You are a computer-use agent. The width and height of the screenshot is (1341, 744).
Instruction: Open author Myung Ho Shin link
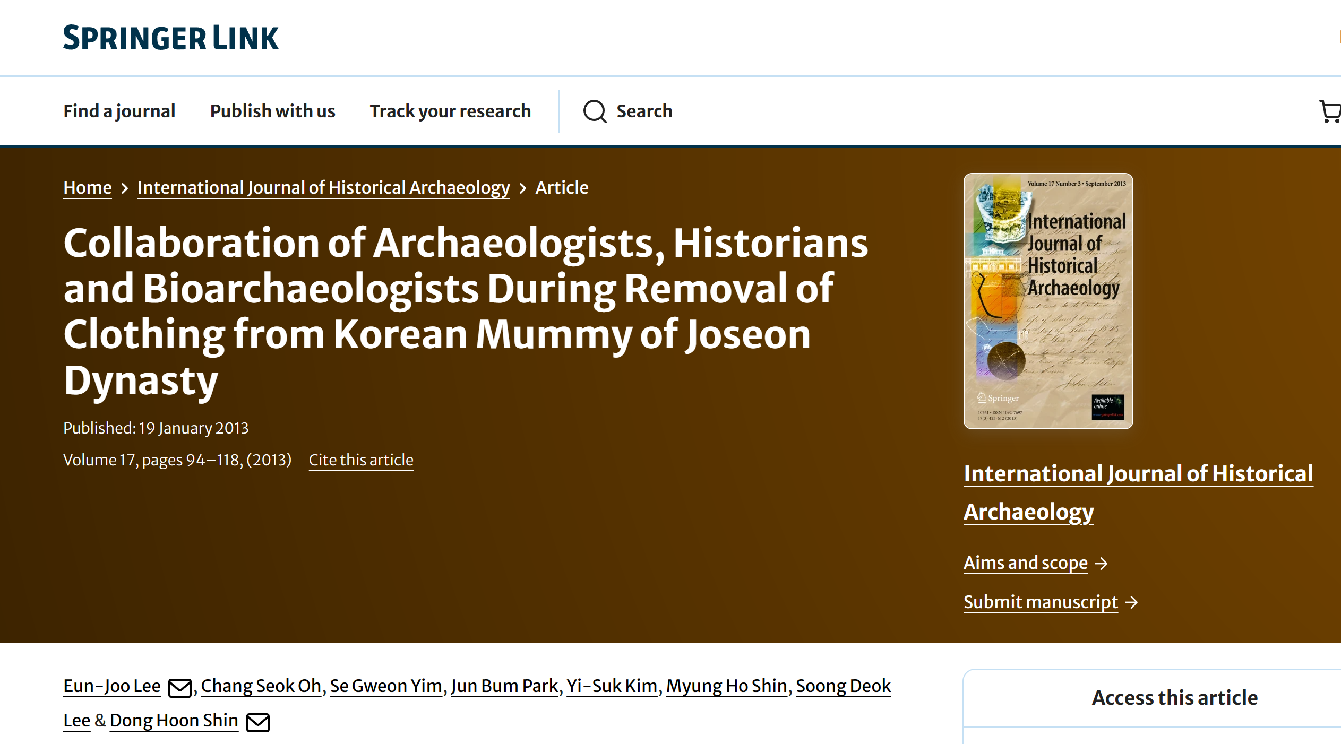click(726, 686)
